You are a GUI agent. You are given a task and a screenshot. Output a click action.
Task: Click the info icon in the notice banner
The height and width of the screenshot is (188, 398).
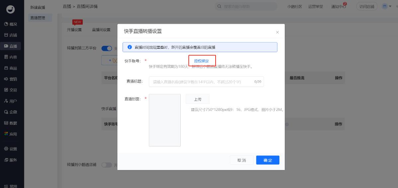coord(130,47)
